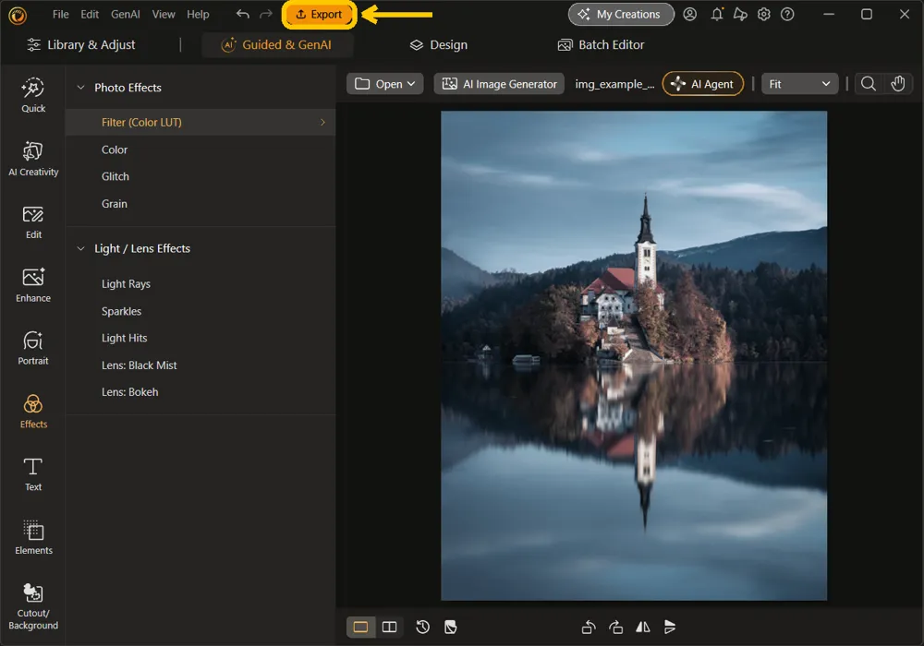
Task: Switch to Guided & GenAI tab
Action: click(x=276, y=44)
